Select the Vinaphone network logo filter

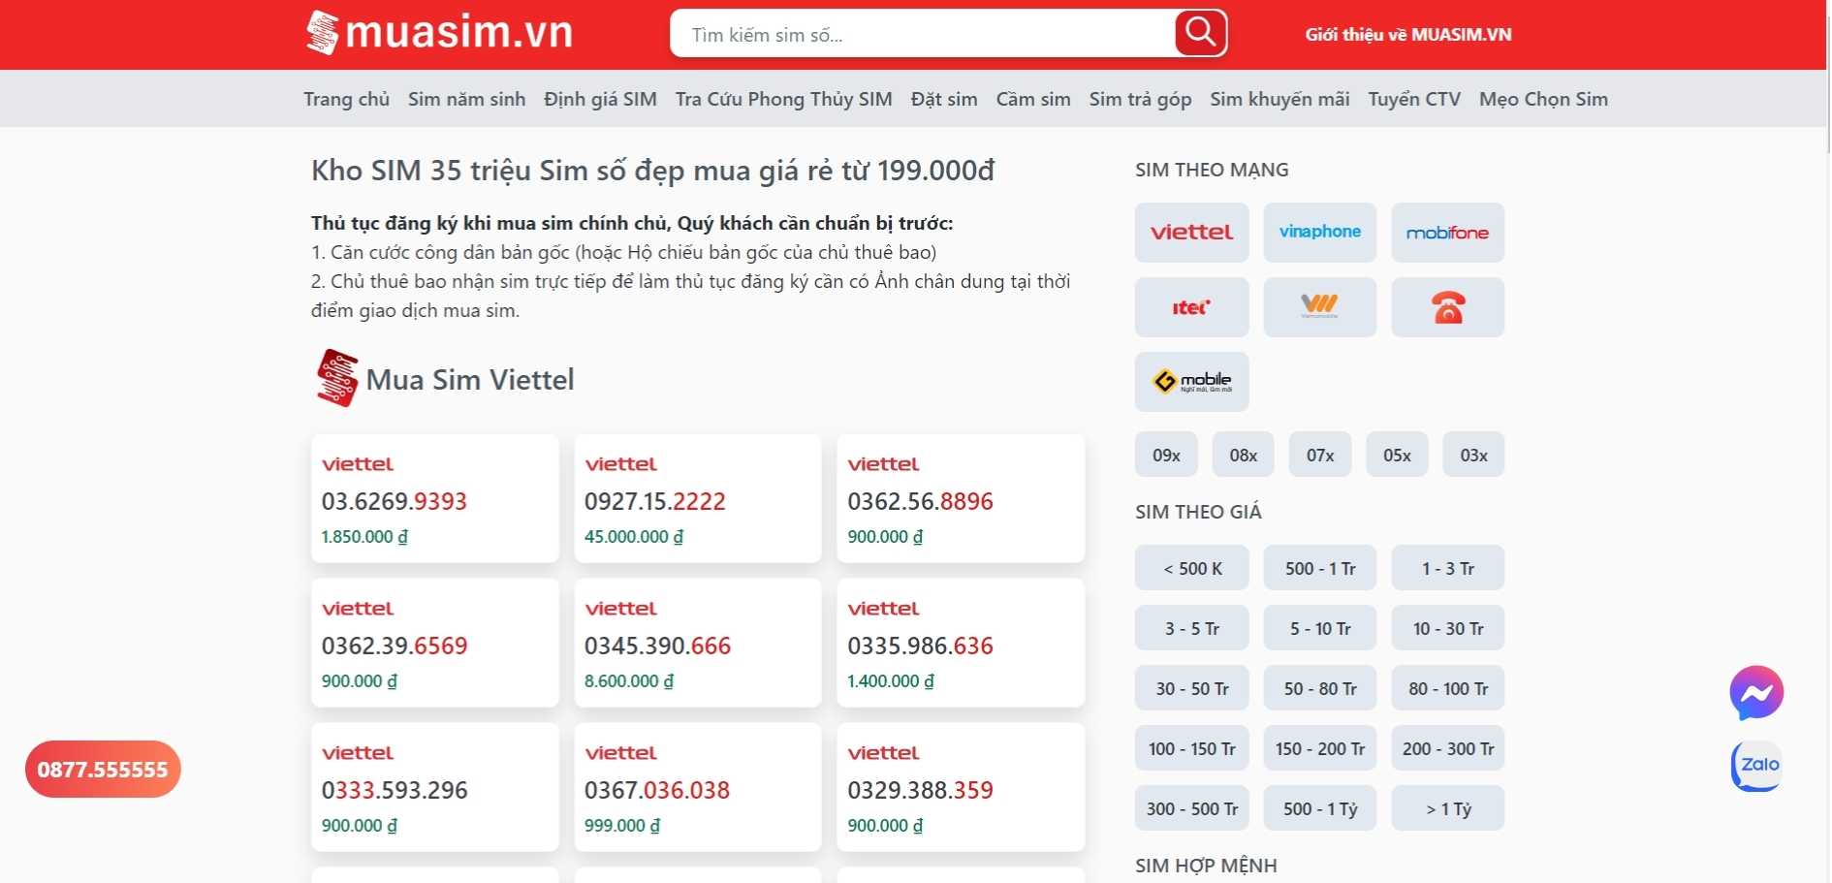pos(1319,233)
